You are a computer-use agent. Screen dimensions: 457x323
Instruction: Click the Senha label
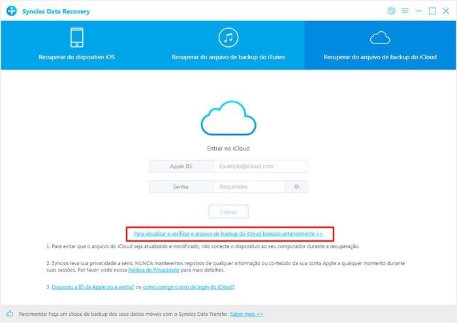click(x=181, y=187)
